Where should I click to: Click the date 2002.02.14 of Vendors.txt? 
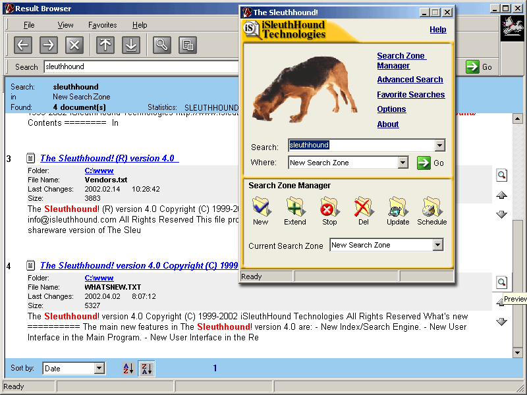tap(102, 189)
